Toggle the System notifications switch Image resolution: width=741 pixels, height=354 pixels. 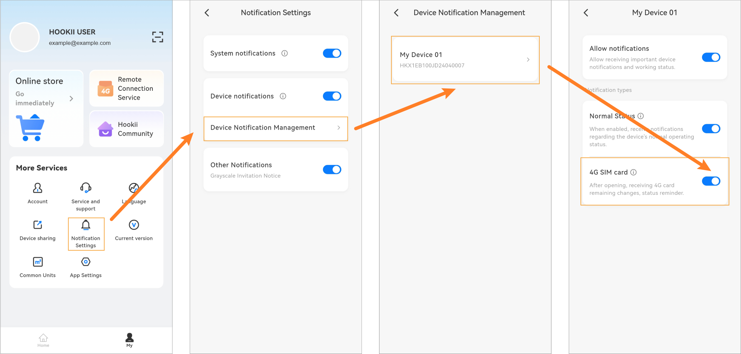(332, 53)
